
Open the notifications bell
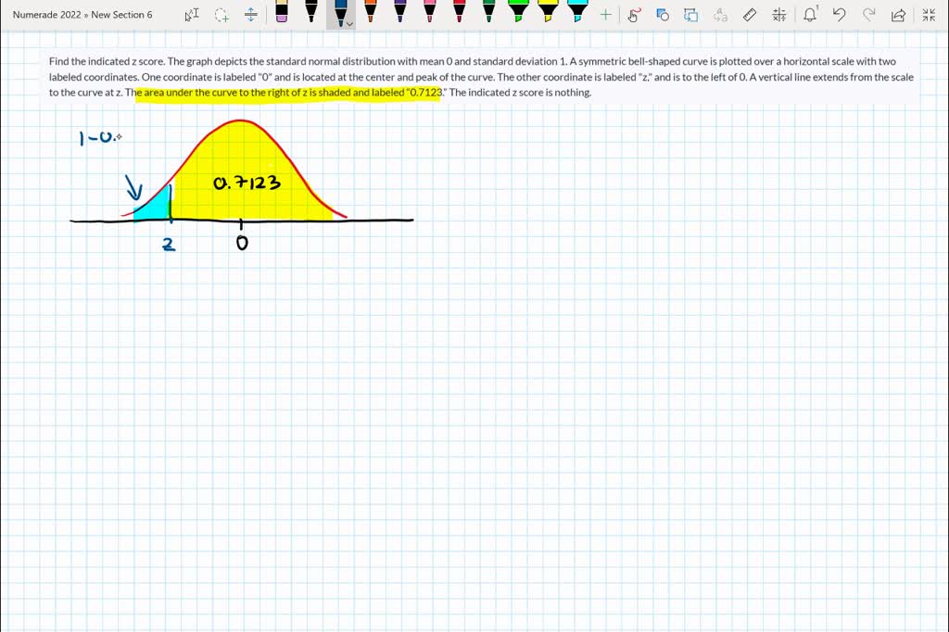tap(808, 15)
